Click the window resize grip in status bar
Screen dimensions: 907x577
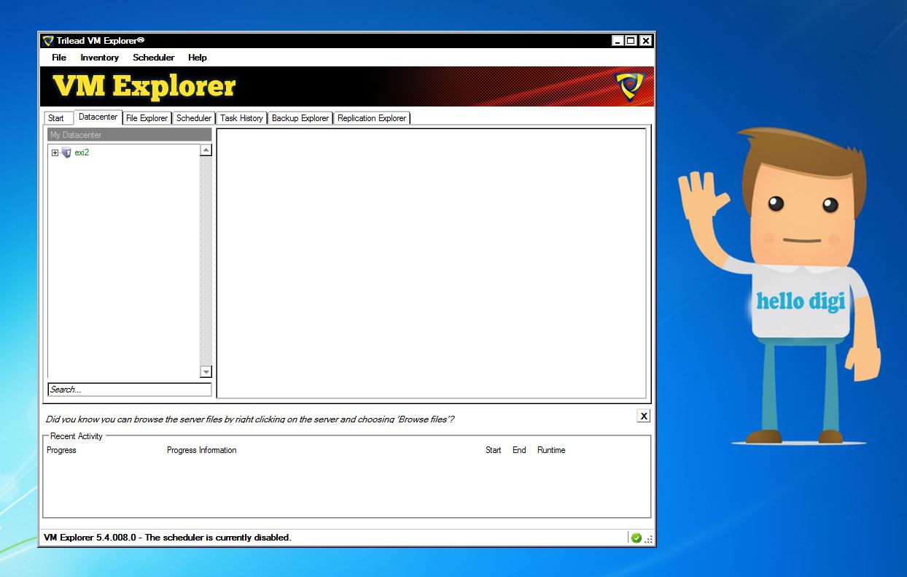(x=649, y=540)
